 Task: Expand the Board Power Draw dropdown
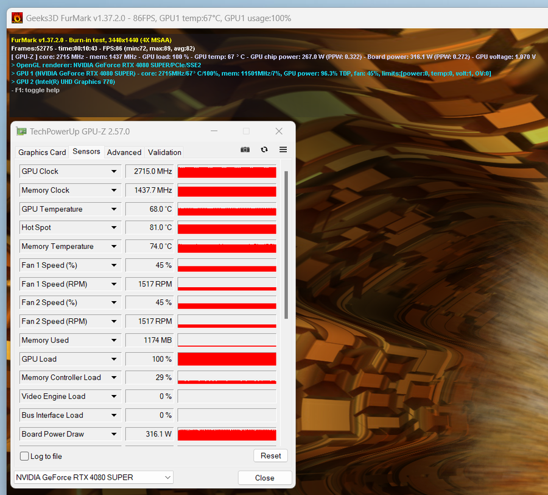point(114,434)
